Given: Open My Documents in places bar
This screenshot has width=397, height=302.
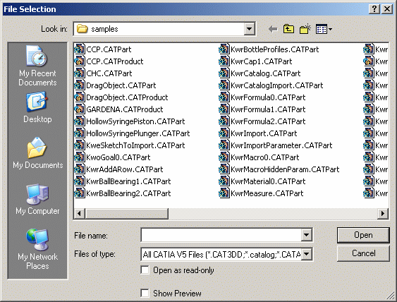Looking at the screenshot, I should click(37, 153).
